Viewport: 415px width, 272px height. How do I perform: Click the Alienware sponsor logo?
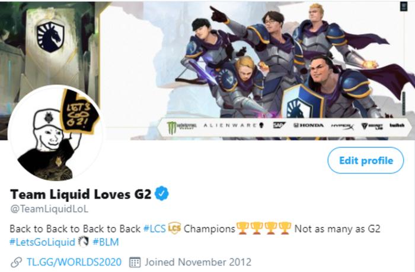point(234,125)
